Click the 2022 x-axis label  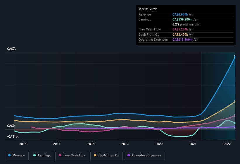pyautogui.click(x=227, y=144)
